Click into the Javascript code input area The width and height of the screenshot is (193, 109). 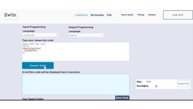coord(76,52)
